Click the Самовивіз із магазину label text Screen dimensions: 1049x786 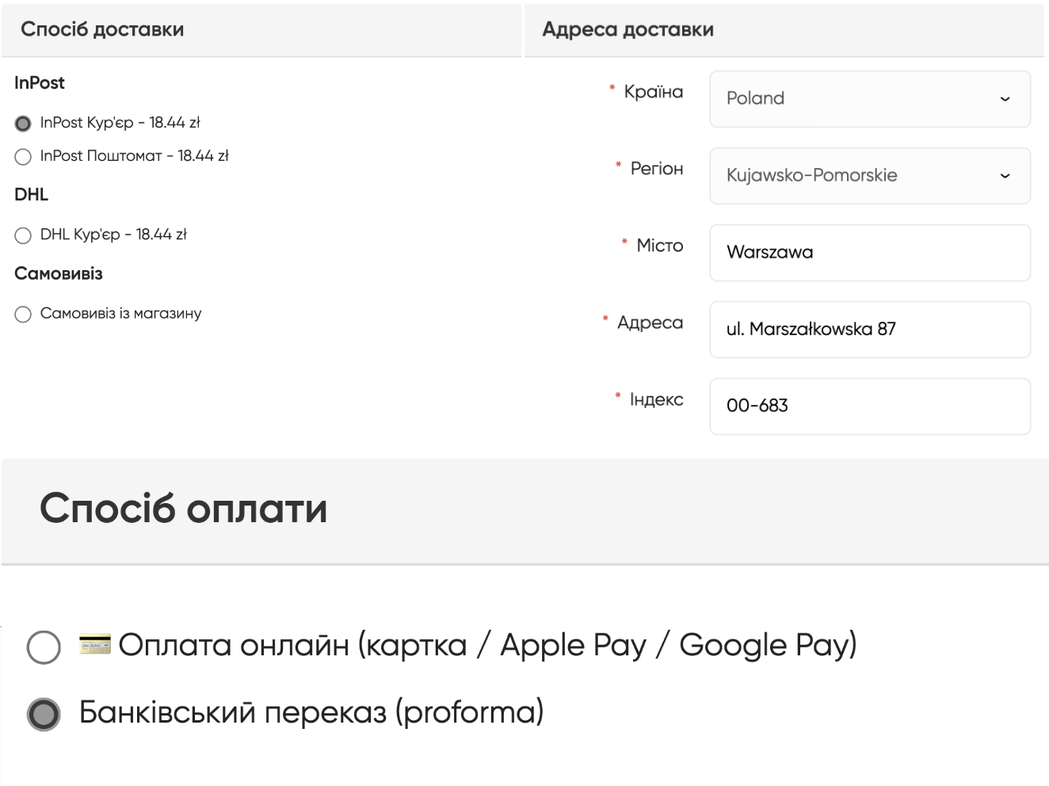(120, 314)
